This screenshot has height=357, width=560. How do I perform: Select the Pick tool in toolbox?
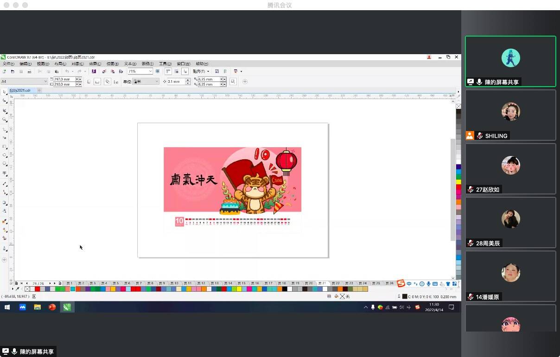5,92
